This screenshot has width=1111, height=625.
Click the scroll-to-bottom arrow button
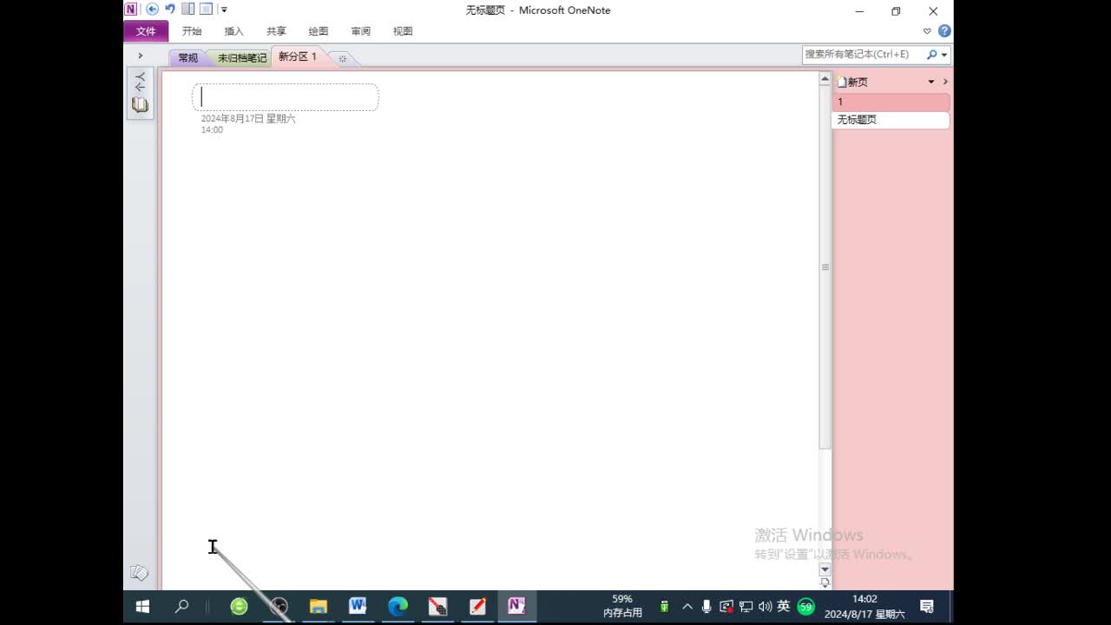tap(825, 583)
